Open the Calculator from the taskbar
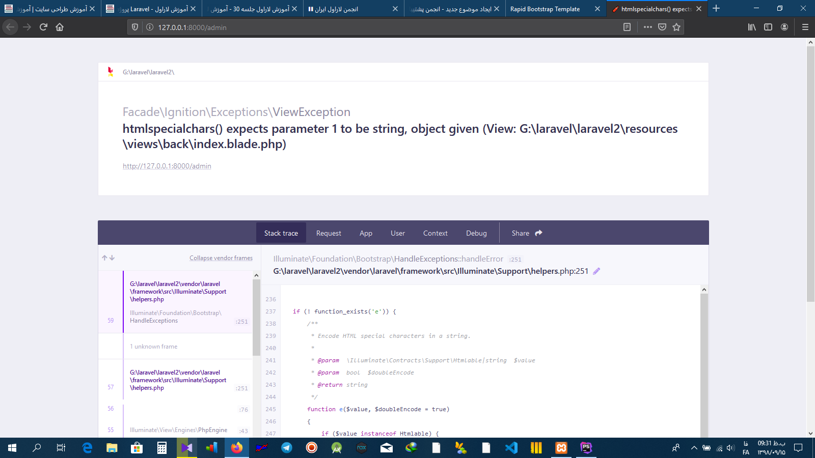The image size is (815, 458). coord(162,448)
